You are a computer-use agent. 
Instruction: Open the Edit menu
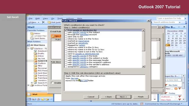(38, 19)
